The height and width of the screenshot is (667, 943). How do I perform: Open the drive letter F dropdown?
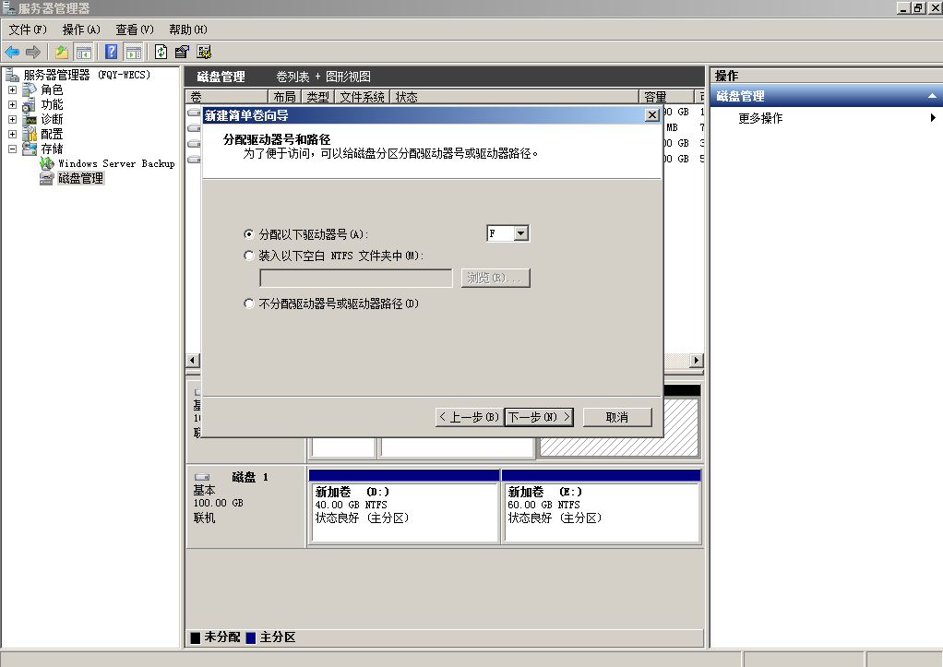coord(521,233)
